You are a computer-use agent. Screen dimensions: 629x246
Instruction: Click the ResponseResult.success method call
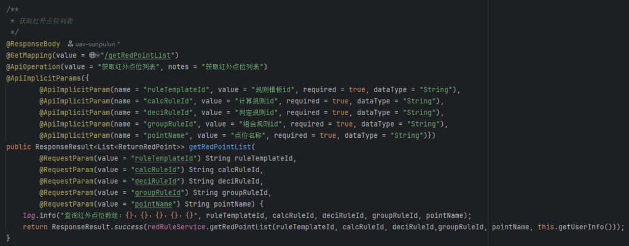point(98,227)
